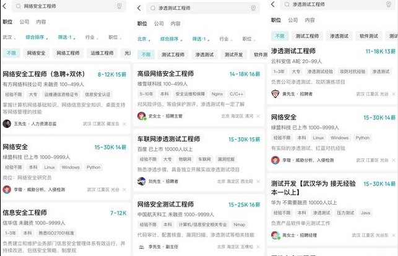Dismiss card with X beside 北京 海淀区 西北旺
This screenshot has width=398, height=256.
(258, 181)
